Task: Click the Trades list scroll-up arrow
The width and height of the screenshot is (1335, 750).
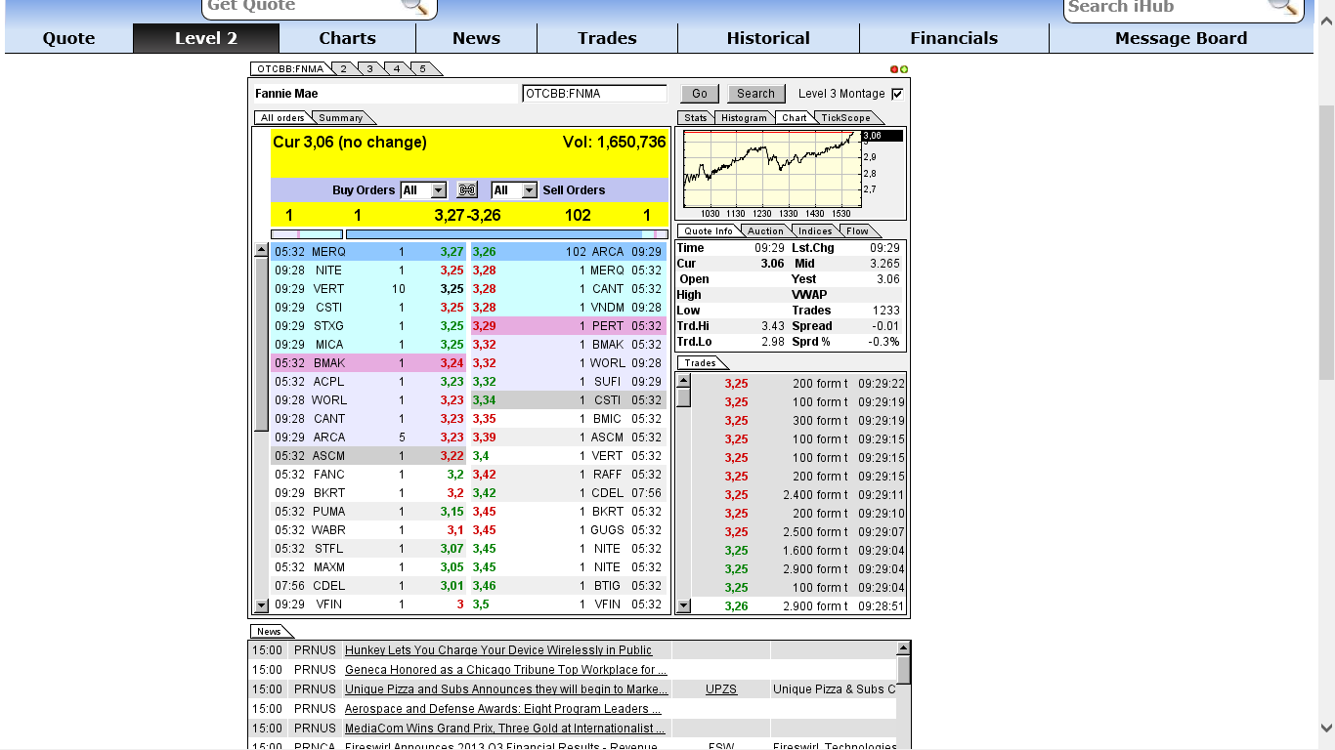Action: [684, 380]
